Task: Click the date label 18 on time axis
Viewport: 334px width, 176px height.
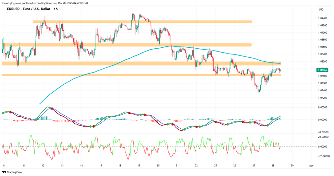Action: (120, 165)
